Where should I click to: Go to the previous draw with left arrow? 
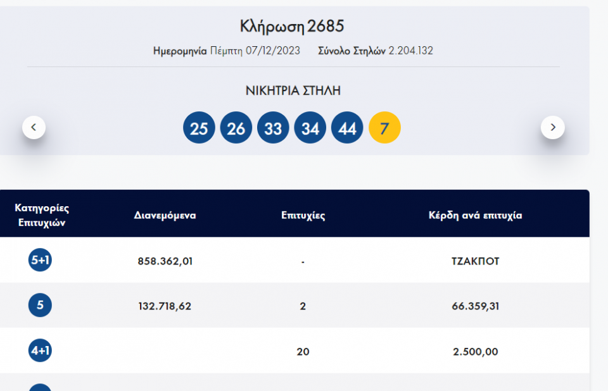[x=34, y=127]
